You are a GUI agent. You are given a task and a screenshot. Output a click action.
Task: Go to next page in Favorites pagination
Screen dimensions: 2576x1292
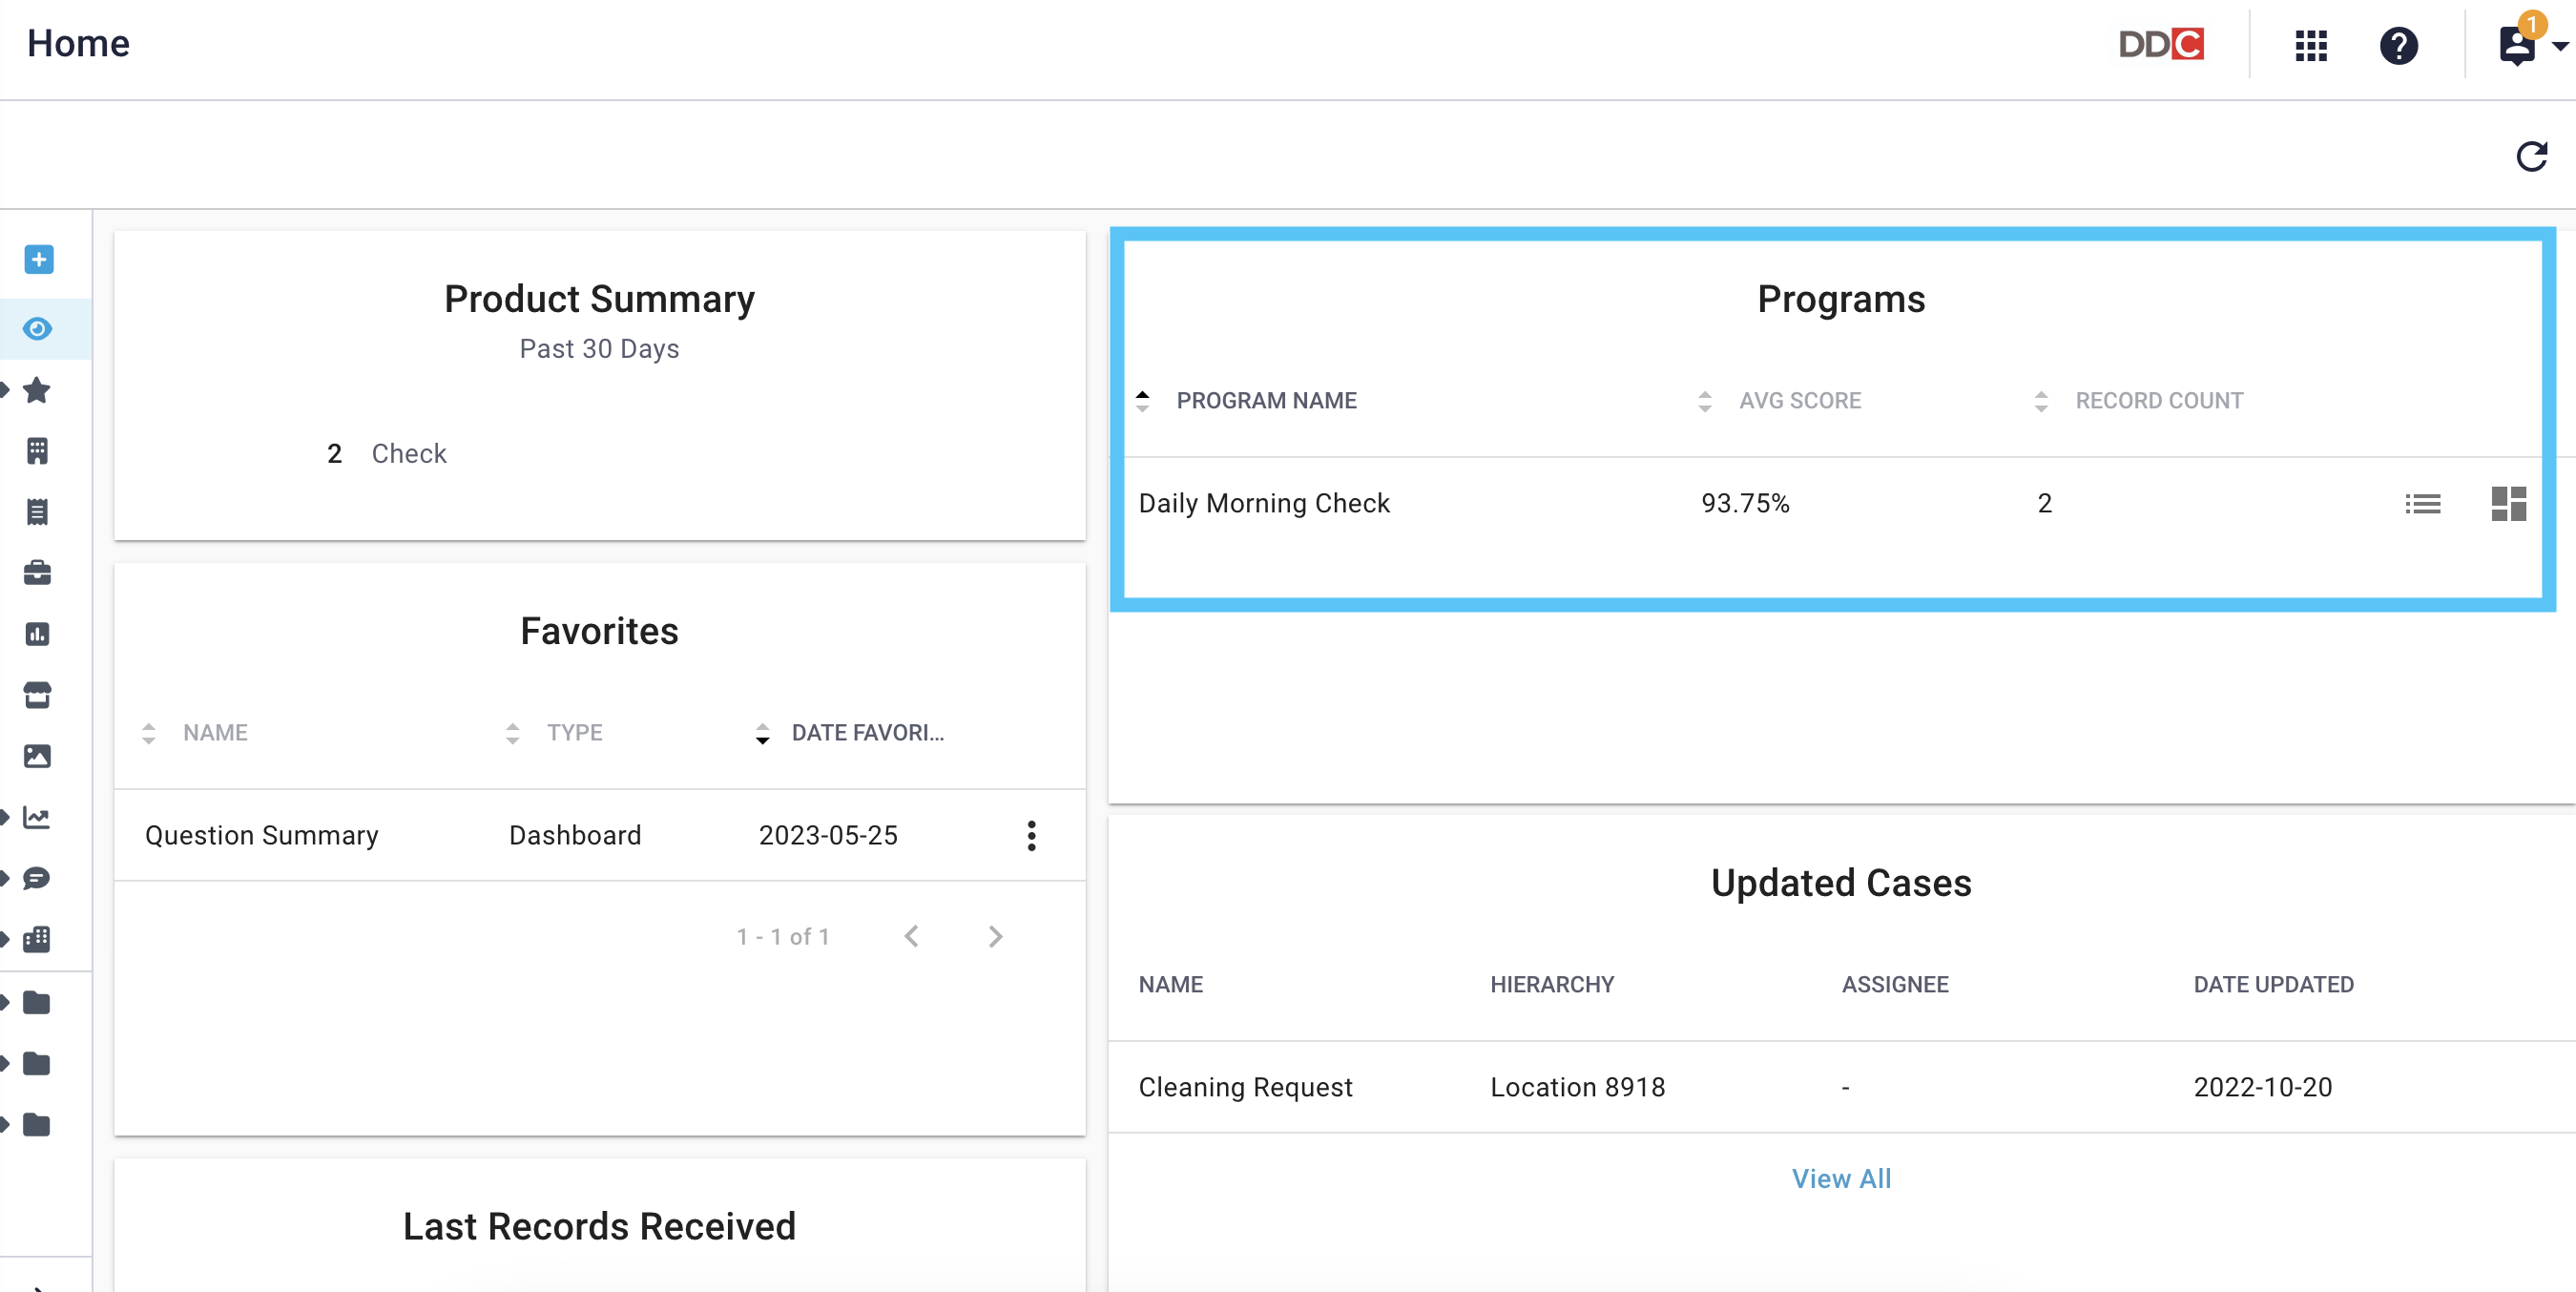point(995,937)
